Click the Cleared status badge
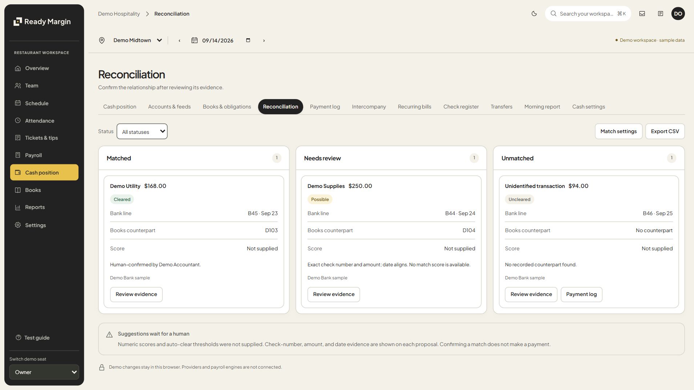 click(x=122, y=200)
